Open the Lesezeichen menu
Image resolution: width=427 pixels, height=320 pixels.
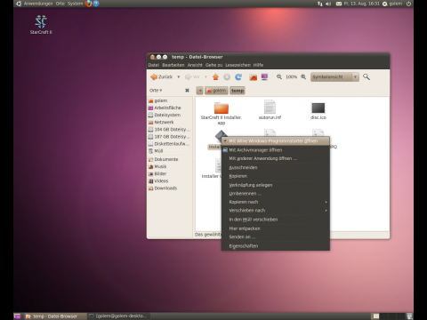coord(238,65)
